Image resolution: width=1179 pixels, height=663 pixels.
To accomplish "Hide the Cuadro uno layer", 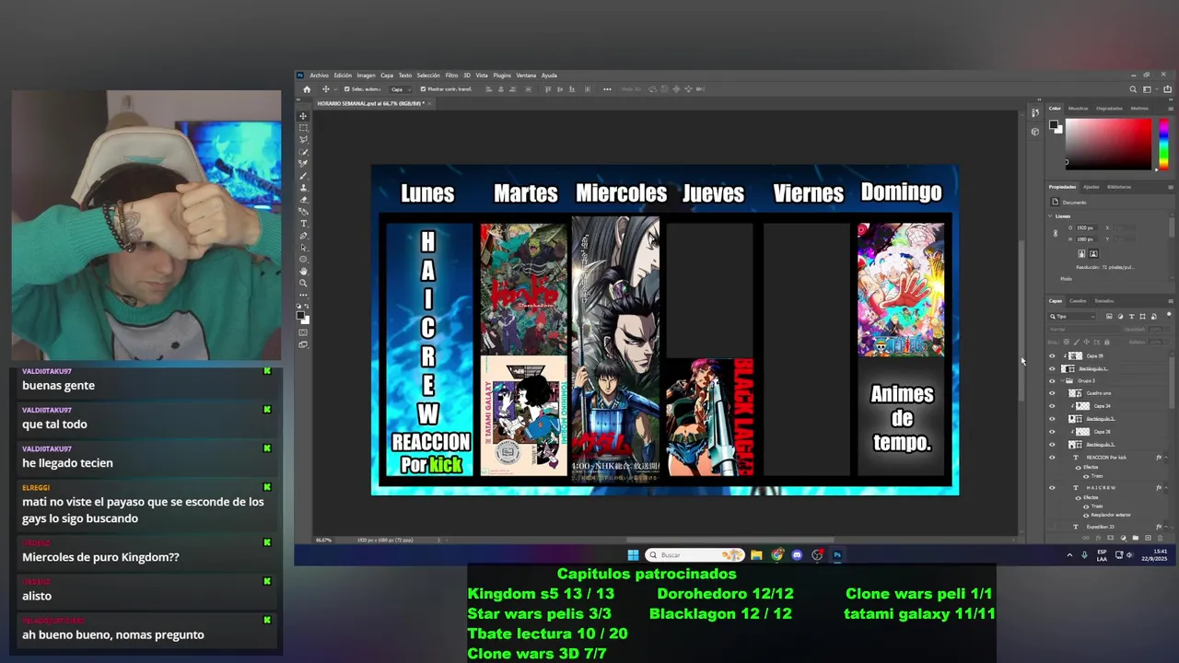I will pos(1052,393).
